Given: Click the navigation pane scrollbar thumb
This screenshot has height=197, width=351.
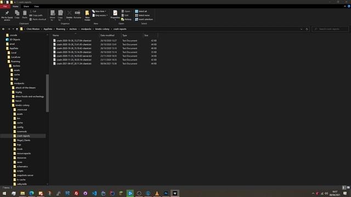Looking at the screenshot, I should [47, 93].
